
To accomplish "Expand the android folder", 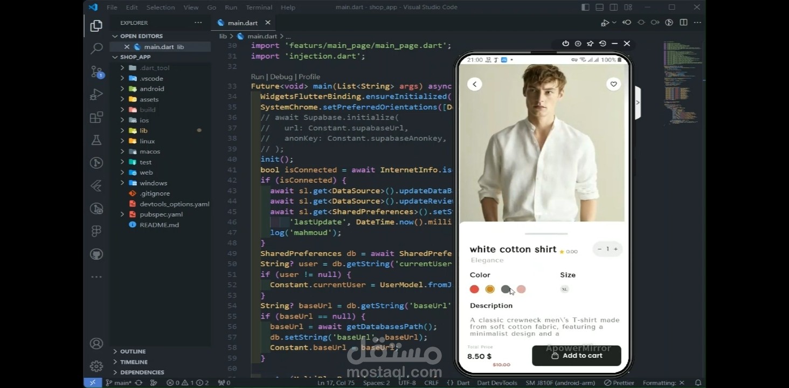I will point(122,89).
